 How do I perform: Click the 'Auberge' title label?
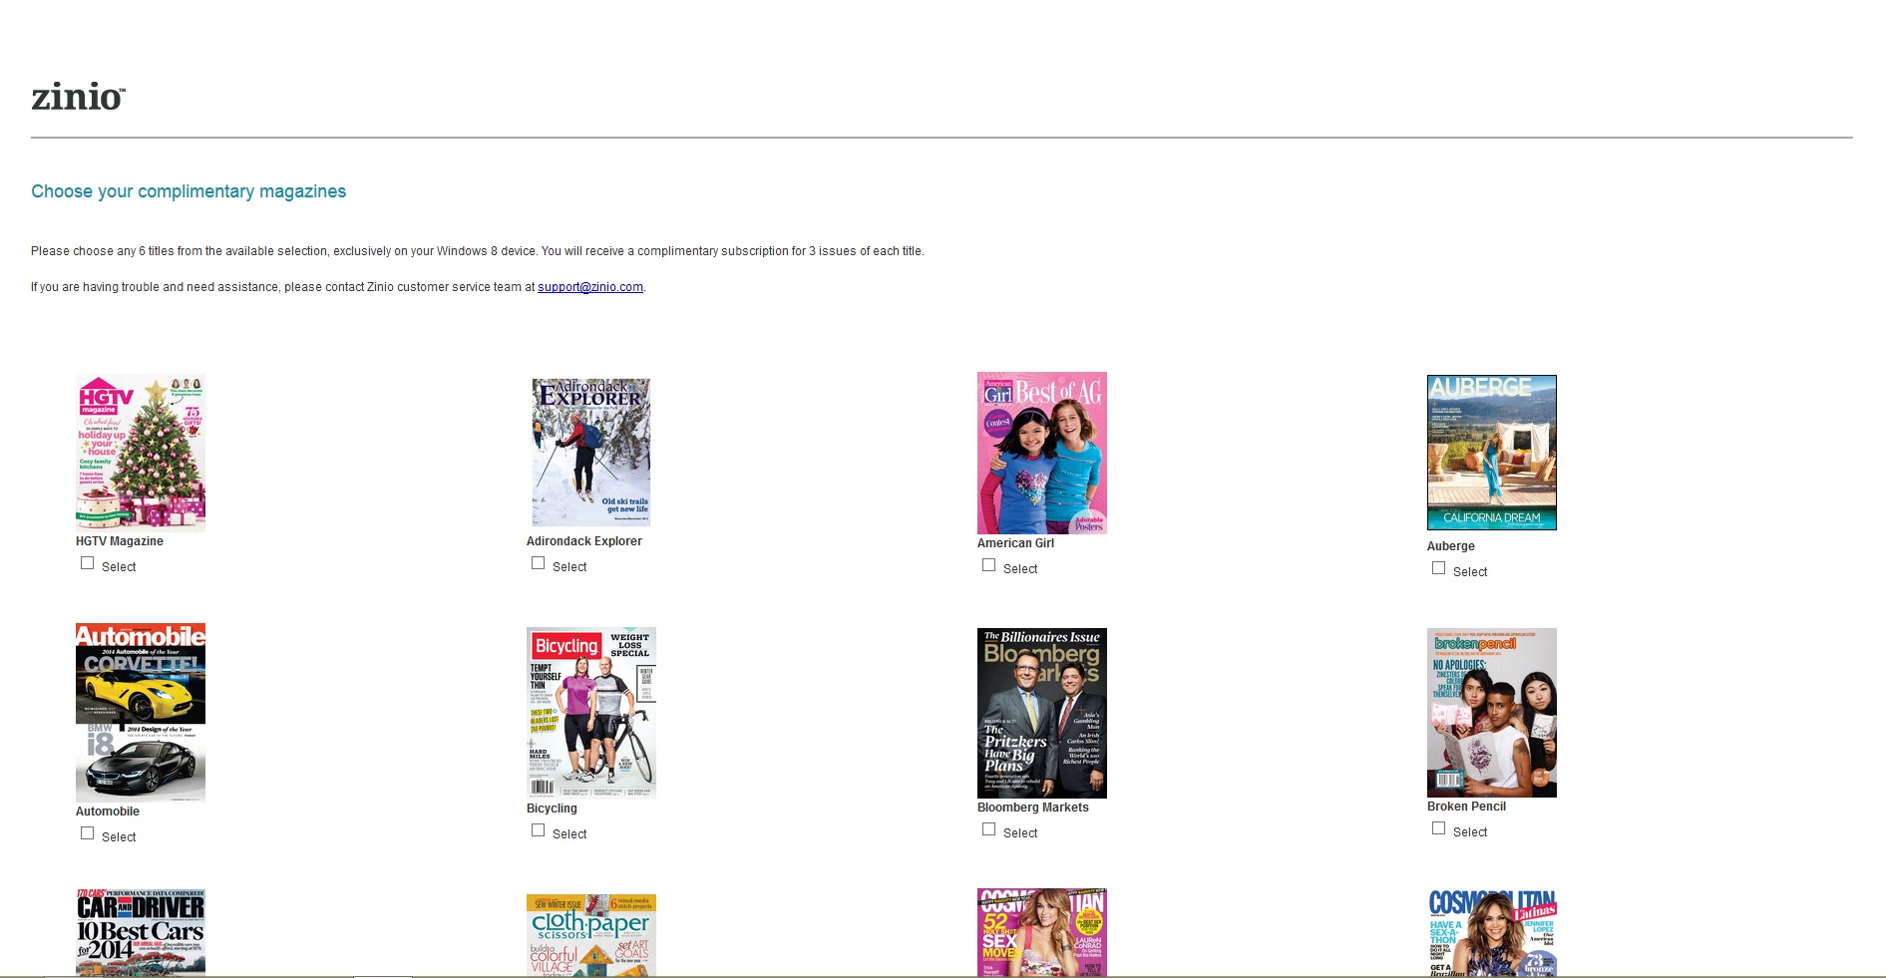pyautogui.click(x=1451, y=546)
